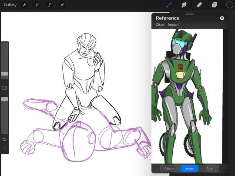Activate the Transform arrow tool

[x=62, y=5]
